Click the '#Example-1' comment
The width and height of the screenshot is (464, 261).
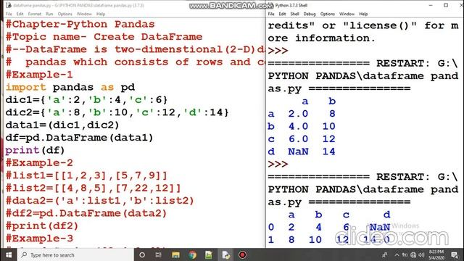[x=39, y=75]
